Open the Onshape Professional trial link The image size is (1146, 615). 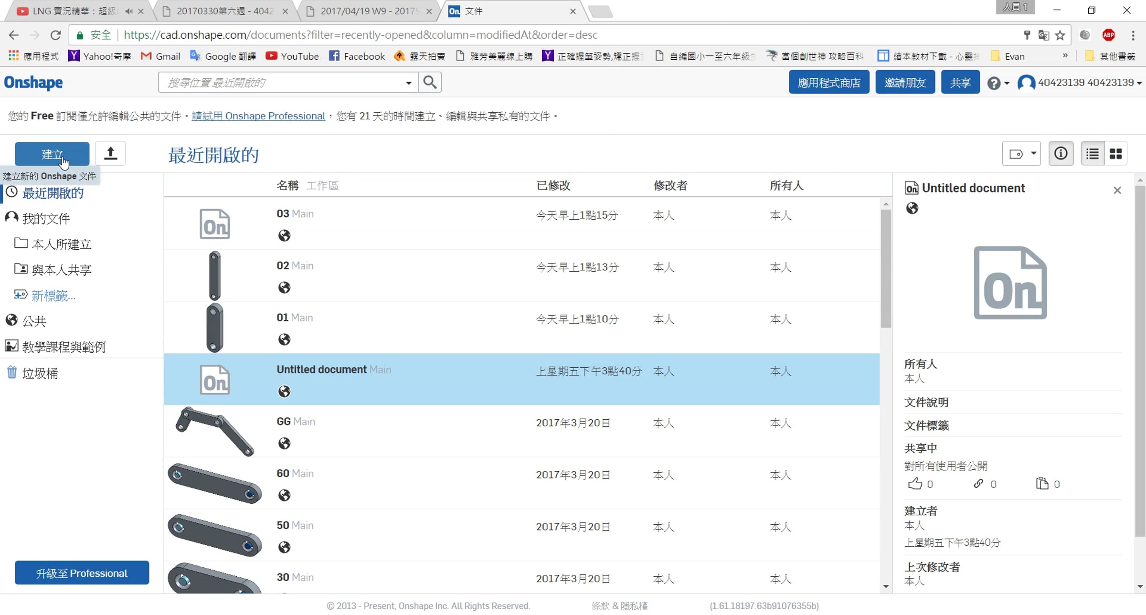[x=258, y=116]
